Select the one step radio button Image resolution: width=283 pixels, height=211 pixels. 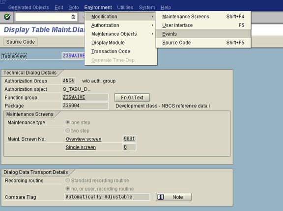point(68,122)
